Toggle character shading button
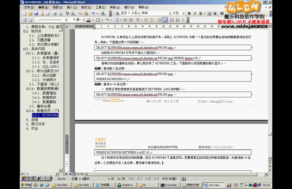Viewport: 292px width, 189px height. tap(215, 13)
